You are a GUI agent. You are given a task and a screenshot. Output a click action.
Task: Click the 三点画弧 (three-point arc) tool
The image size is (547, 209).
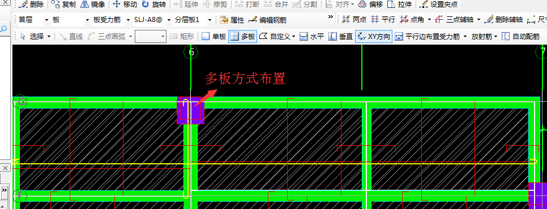[x=107, y=36]
